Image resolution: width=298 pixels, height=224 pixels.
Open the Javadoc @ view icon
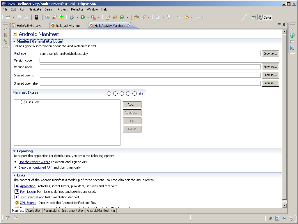coord(284,218)
